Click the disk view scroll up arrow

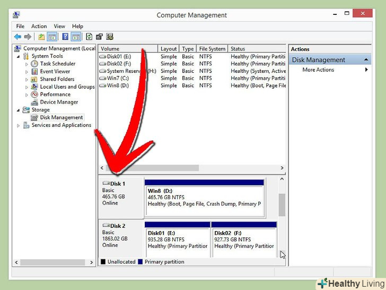point(282,180)
